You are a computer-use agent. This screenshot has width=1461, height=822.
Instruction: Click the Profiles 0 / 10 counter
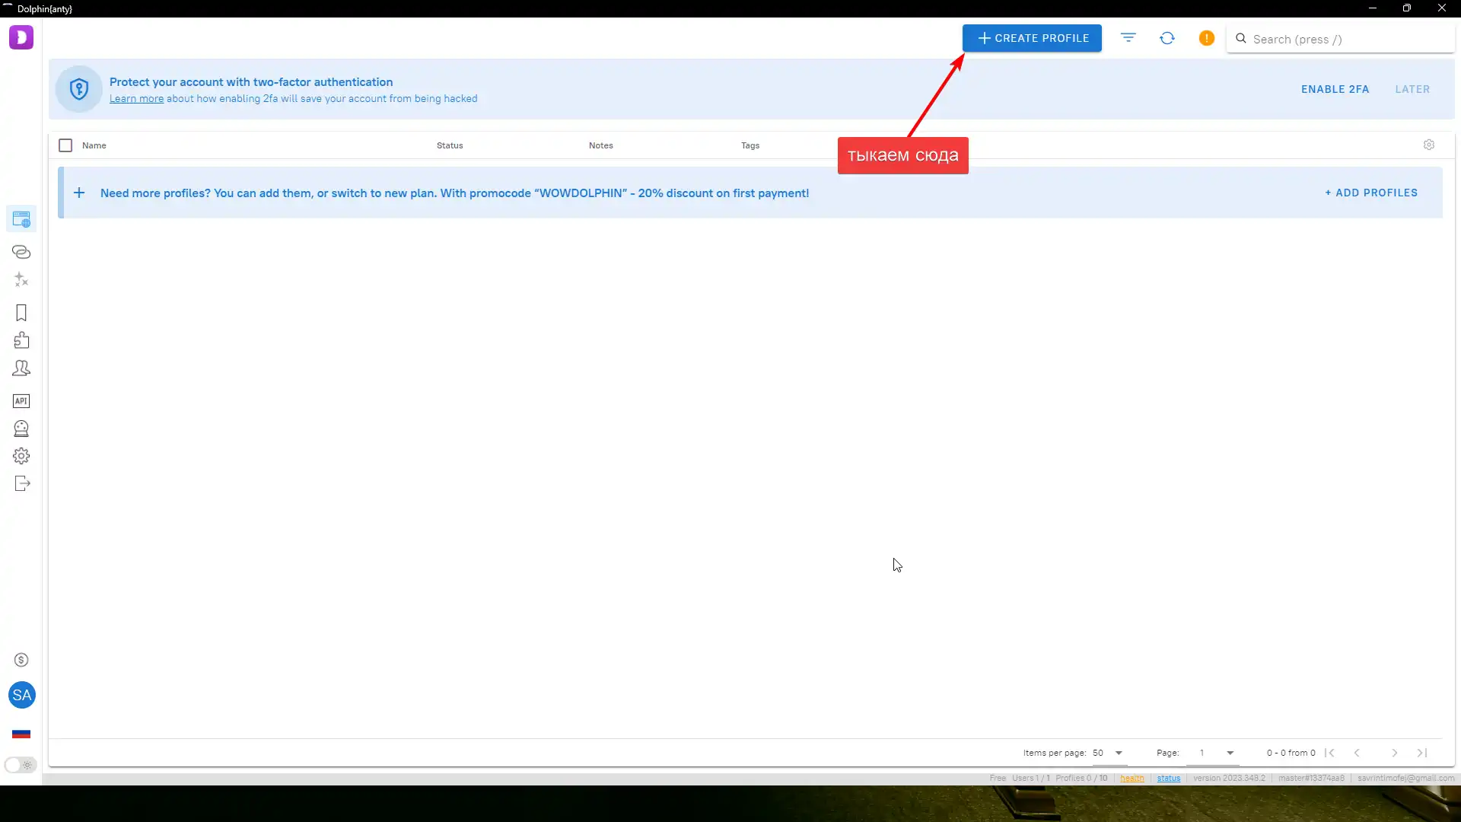1081,778
